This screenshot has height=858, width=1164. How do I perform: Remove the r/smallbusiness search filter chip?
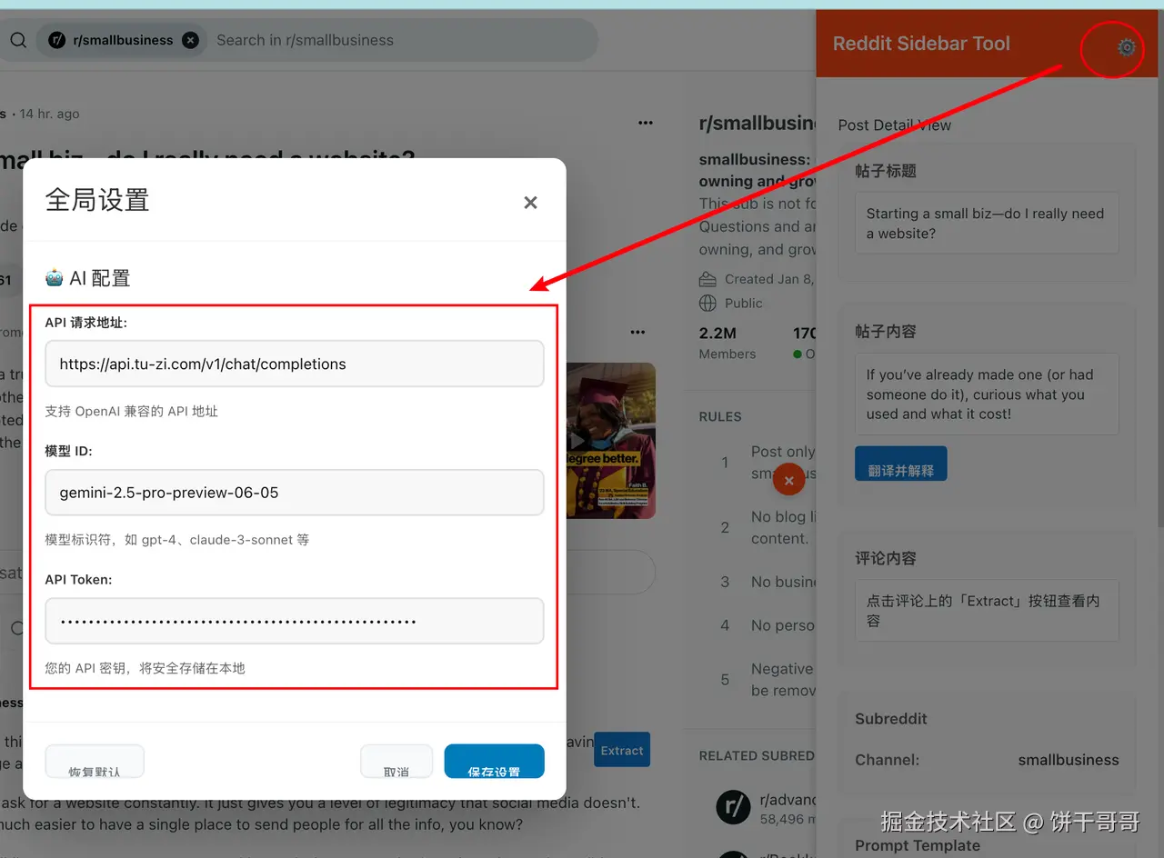[190, 40]
